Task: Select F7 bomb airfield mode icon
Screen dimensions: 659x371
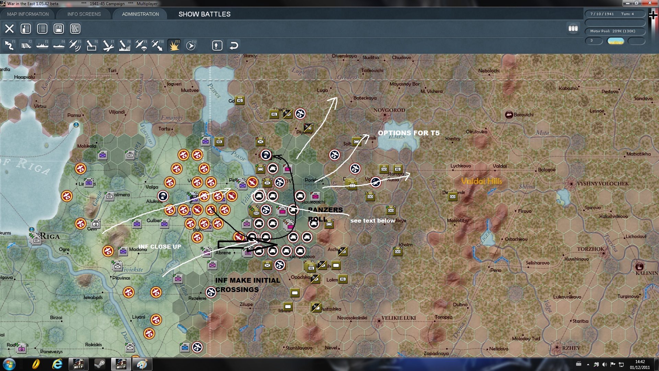Action: [108, 45]
